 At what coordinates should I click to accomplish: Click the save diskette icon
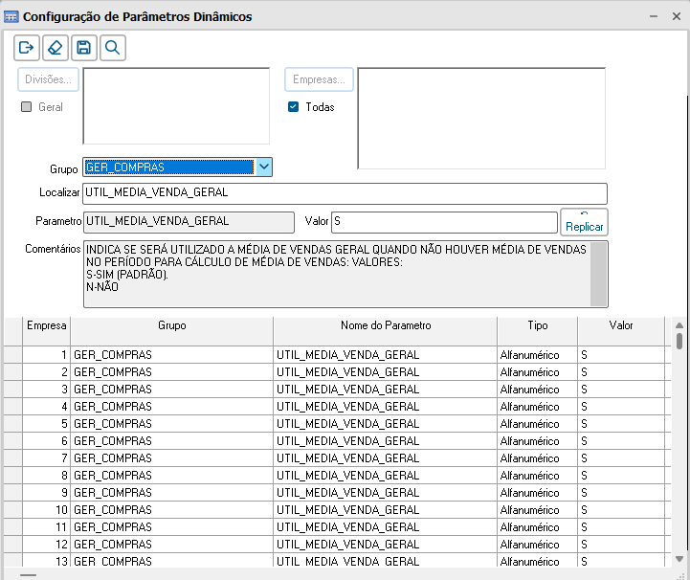click(84, 48)
